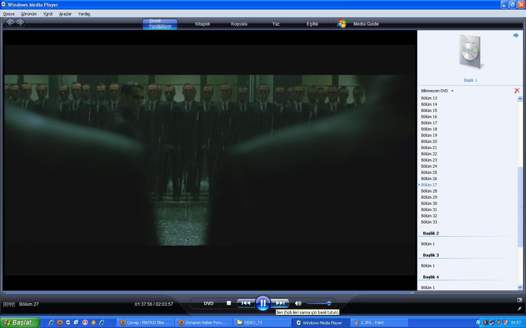This screenshot has height=328, width=526.
Task: Open the Yaz tab
Action: (276, 24)
